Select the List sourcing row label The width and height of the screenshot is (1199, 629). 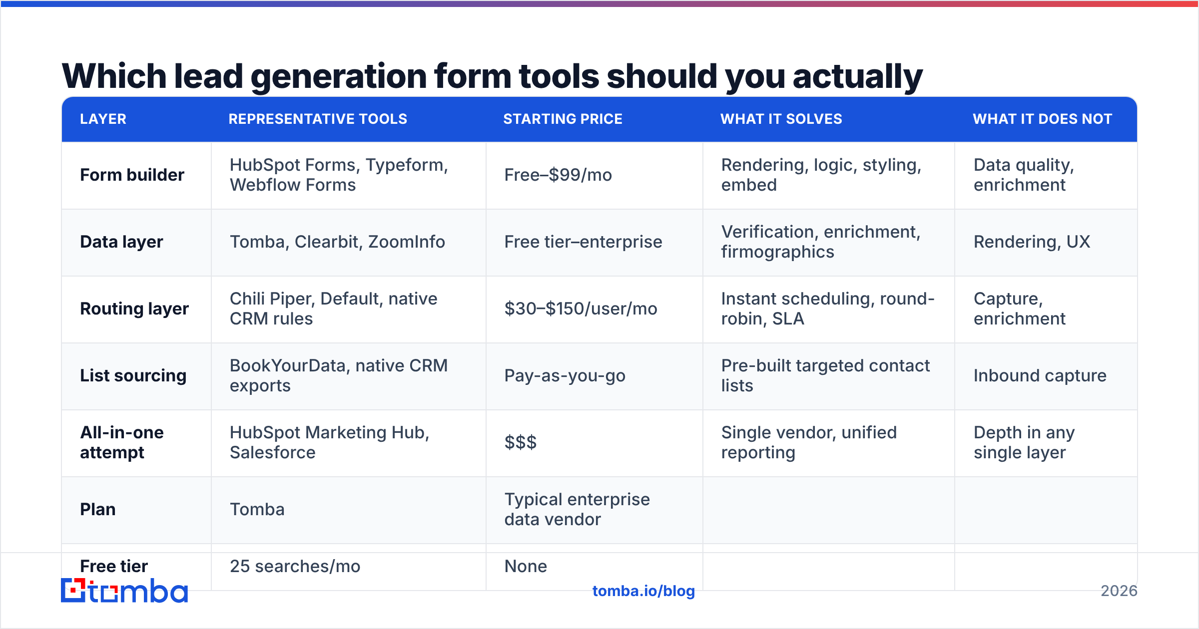coord(133,376)
